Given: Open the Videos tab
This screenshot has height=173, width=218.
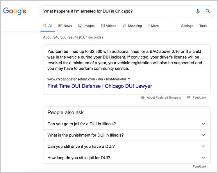Looking at the screenshot, I should coord(109,26).
